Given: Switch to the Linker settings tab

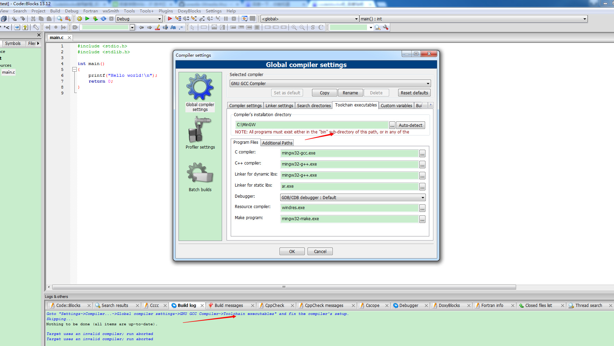Looking at the screenshot, I should point(279,105).
